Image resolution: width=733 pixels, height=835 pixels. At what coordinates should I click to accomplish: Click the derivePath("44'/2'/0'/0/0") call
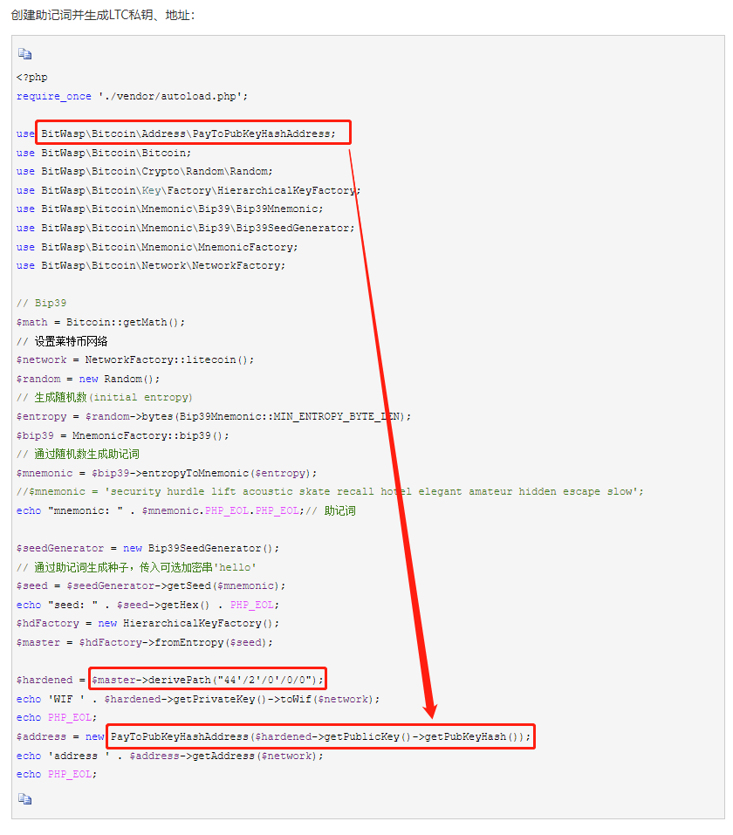pyautogui.click(x=207, y=680)
